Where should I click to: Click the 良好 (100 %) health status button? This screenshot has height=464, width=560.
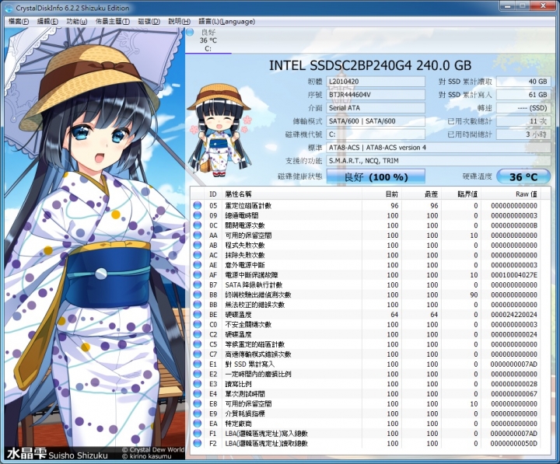(x=376, y=176)
